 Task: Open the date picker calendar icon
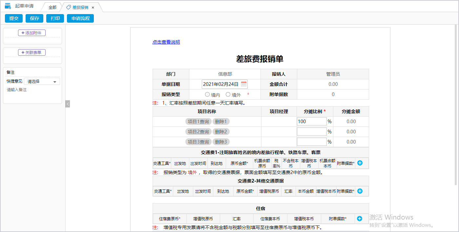[244, 84]
